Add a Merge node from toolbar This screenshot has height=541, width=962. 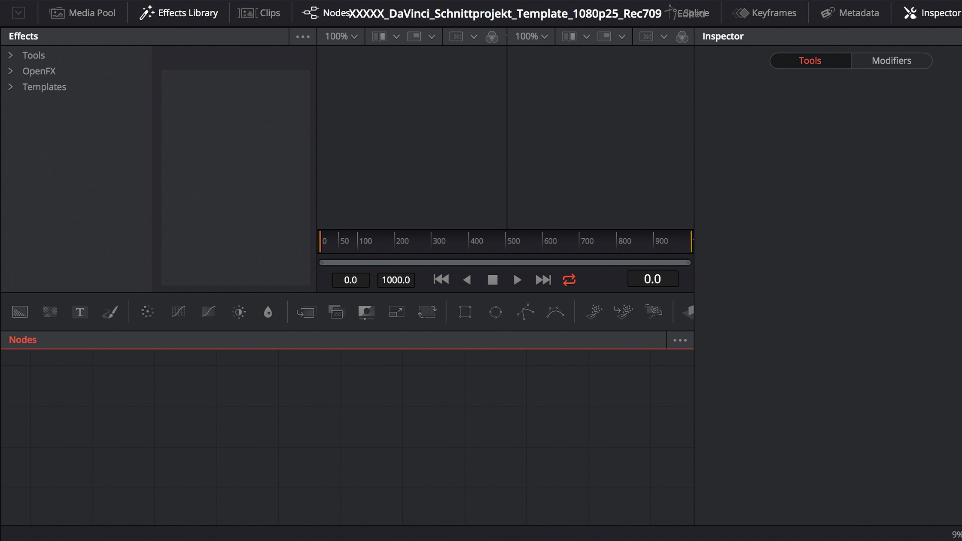coord(306,312)
